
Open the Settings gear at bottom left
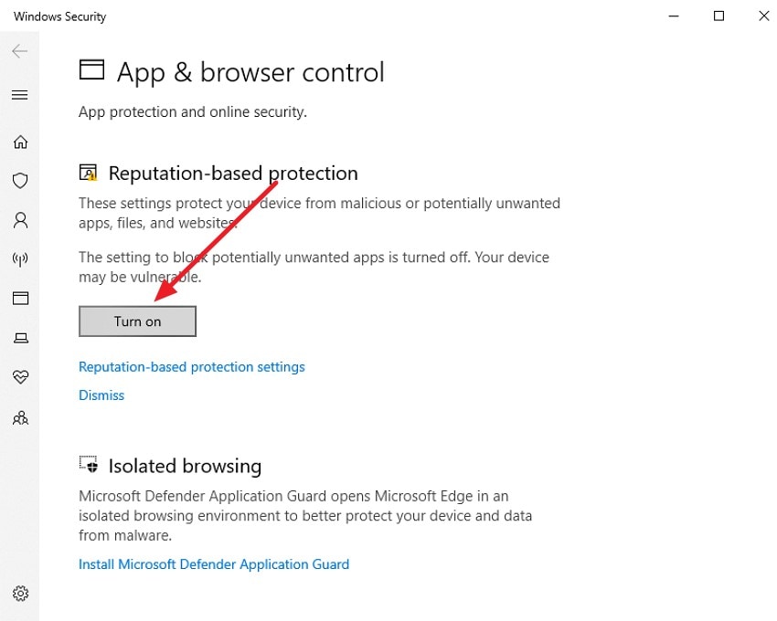point(20,593)
